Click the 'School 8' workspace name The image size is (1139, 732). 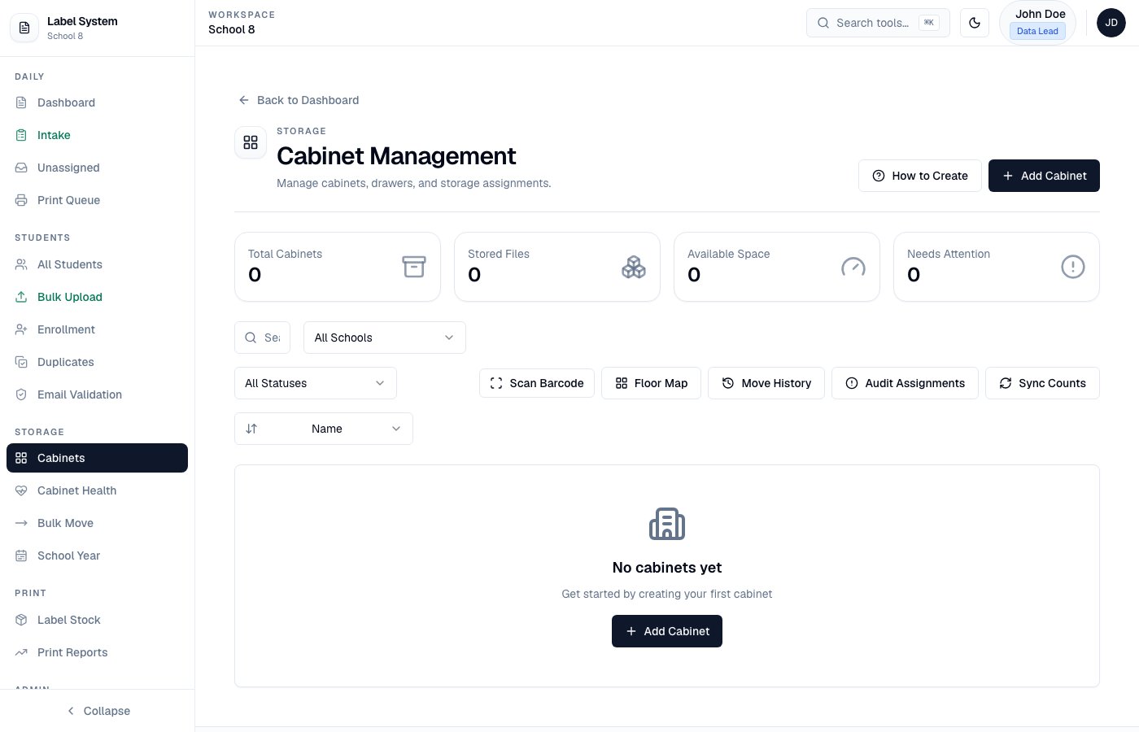[232, 29]
